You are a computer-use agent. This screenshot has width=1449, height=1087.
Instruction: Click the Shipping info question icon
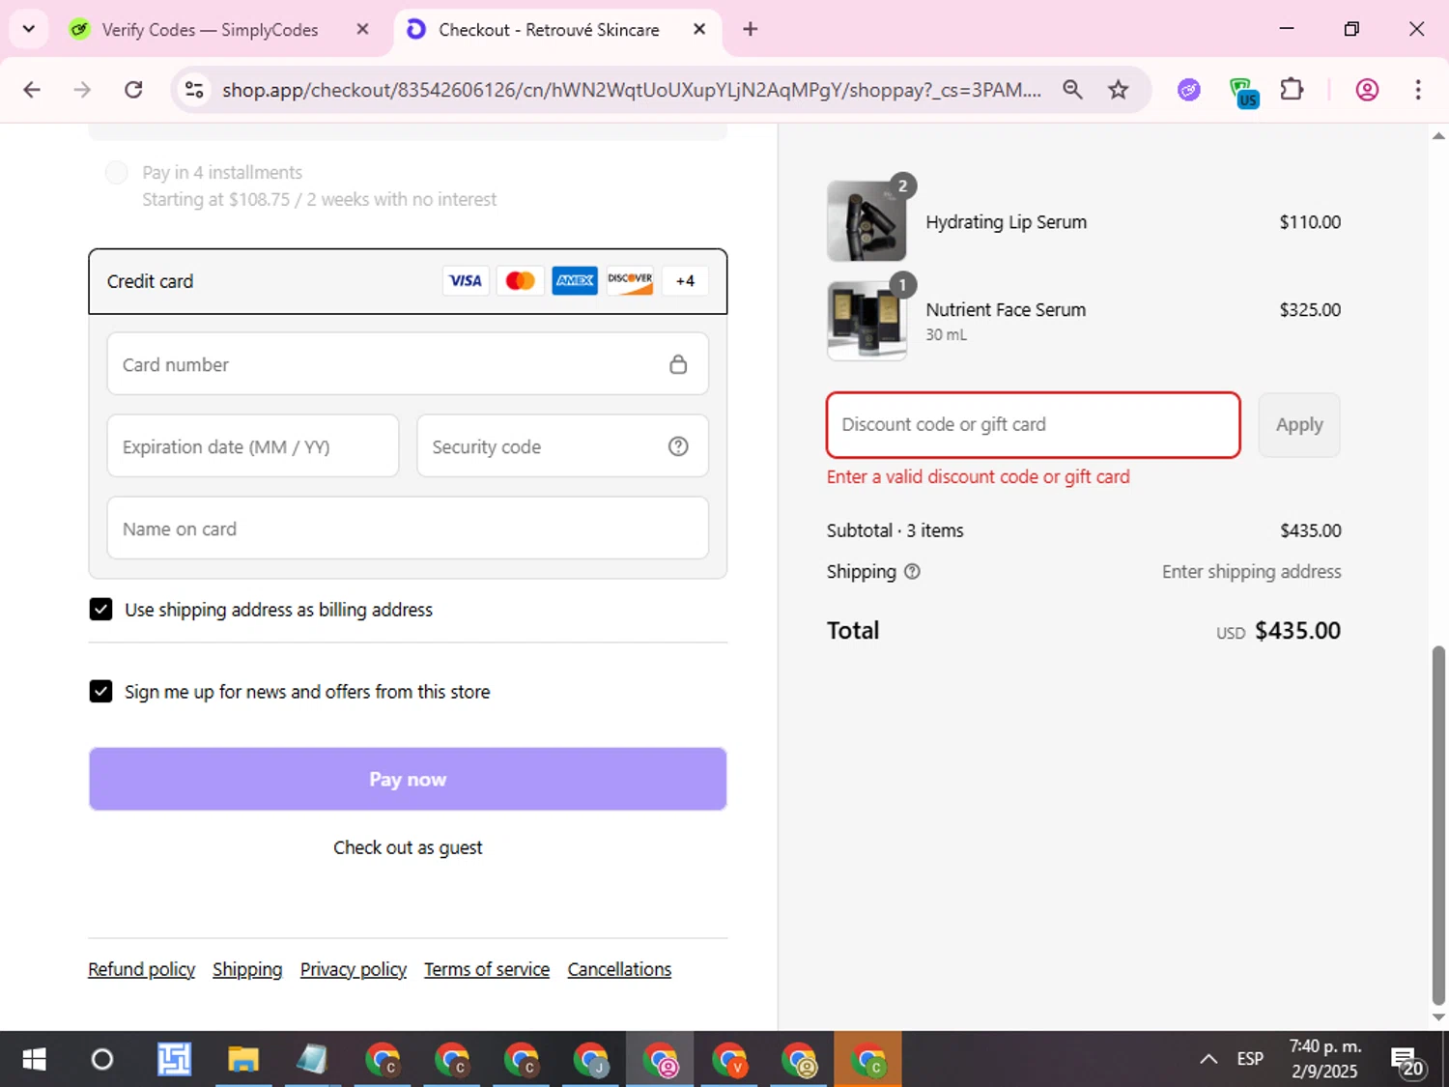(912, 572)
